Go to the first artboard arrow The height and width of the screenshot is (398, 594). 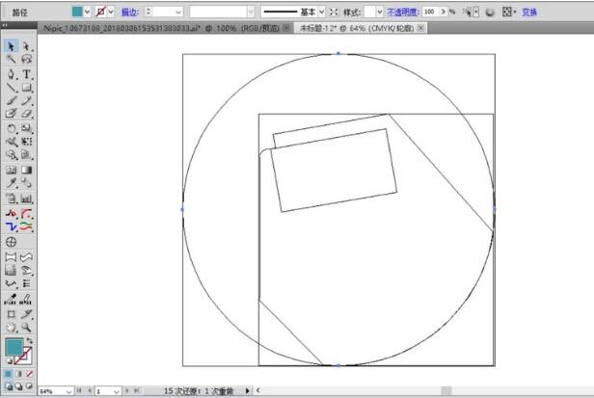[x=79, y=391]
